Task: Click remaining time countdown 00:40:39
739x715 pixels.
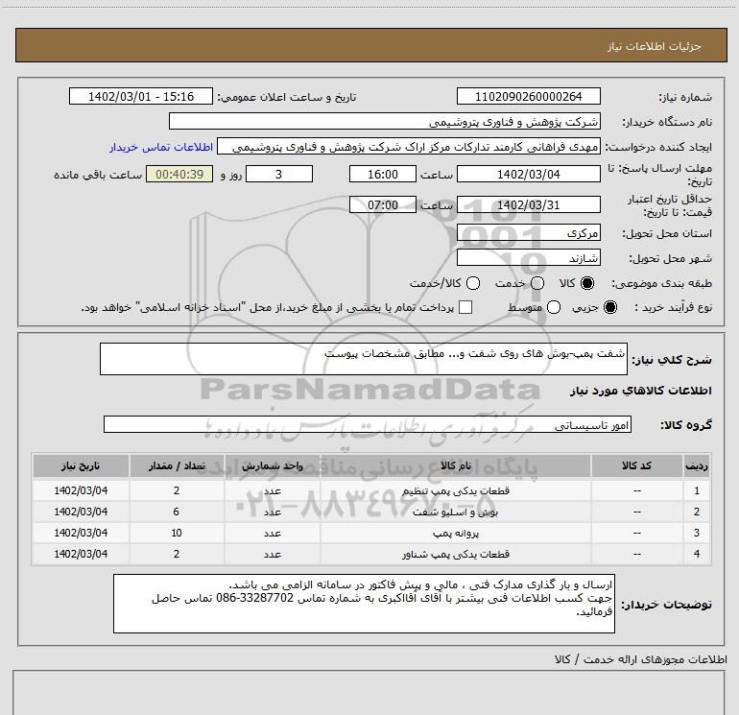Action: tap(179, 174)
